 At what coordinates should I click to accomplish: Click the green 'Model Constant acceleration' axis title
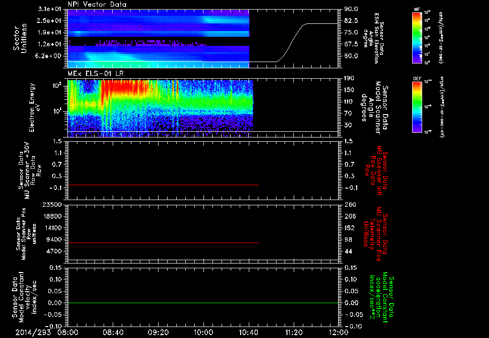tap(382, 297)
